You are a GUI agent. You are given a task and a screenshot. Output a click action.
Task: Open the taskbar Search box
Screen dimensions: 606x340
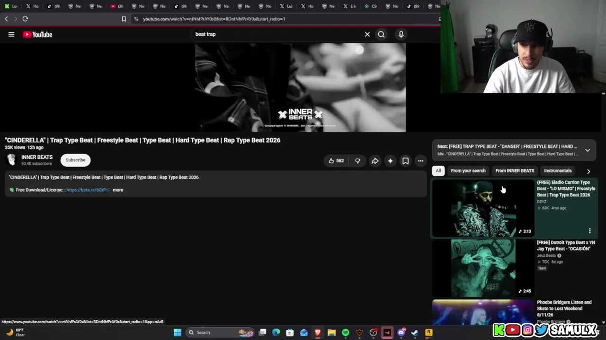(x=220, y=332)
